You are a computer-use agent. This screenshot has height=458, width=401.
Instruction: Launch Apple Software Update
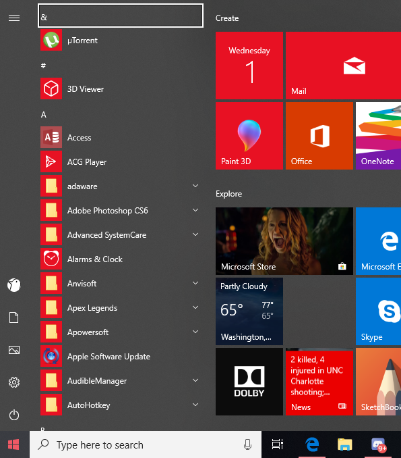tap(121, 356)
